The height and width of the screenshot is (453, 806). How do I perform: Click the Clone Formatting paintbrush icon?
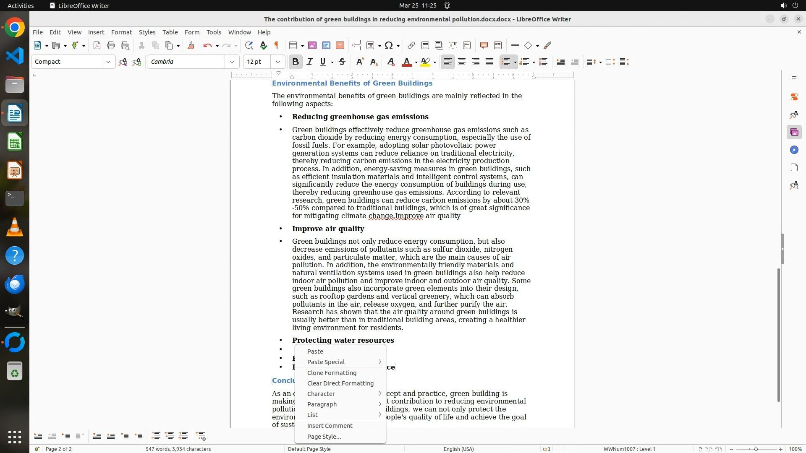(x=191, y=45)
